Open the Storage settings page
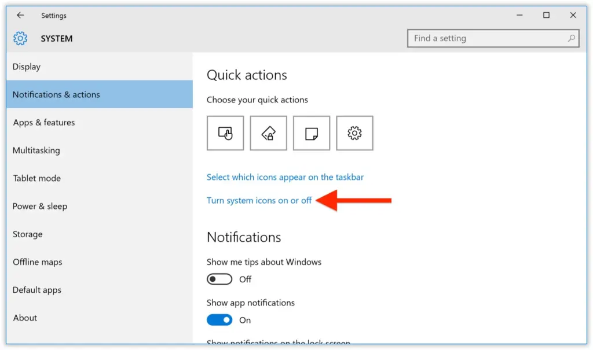The height and width of the screenshot is (350, 593). point(28,234)
